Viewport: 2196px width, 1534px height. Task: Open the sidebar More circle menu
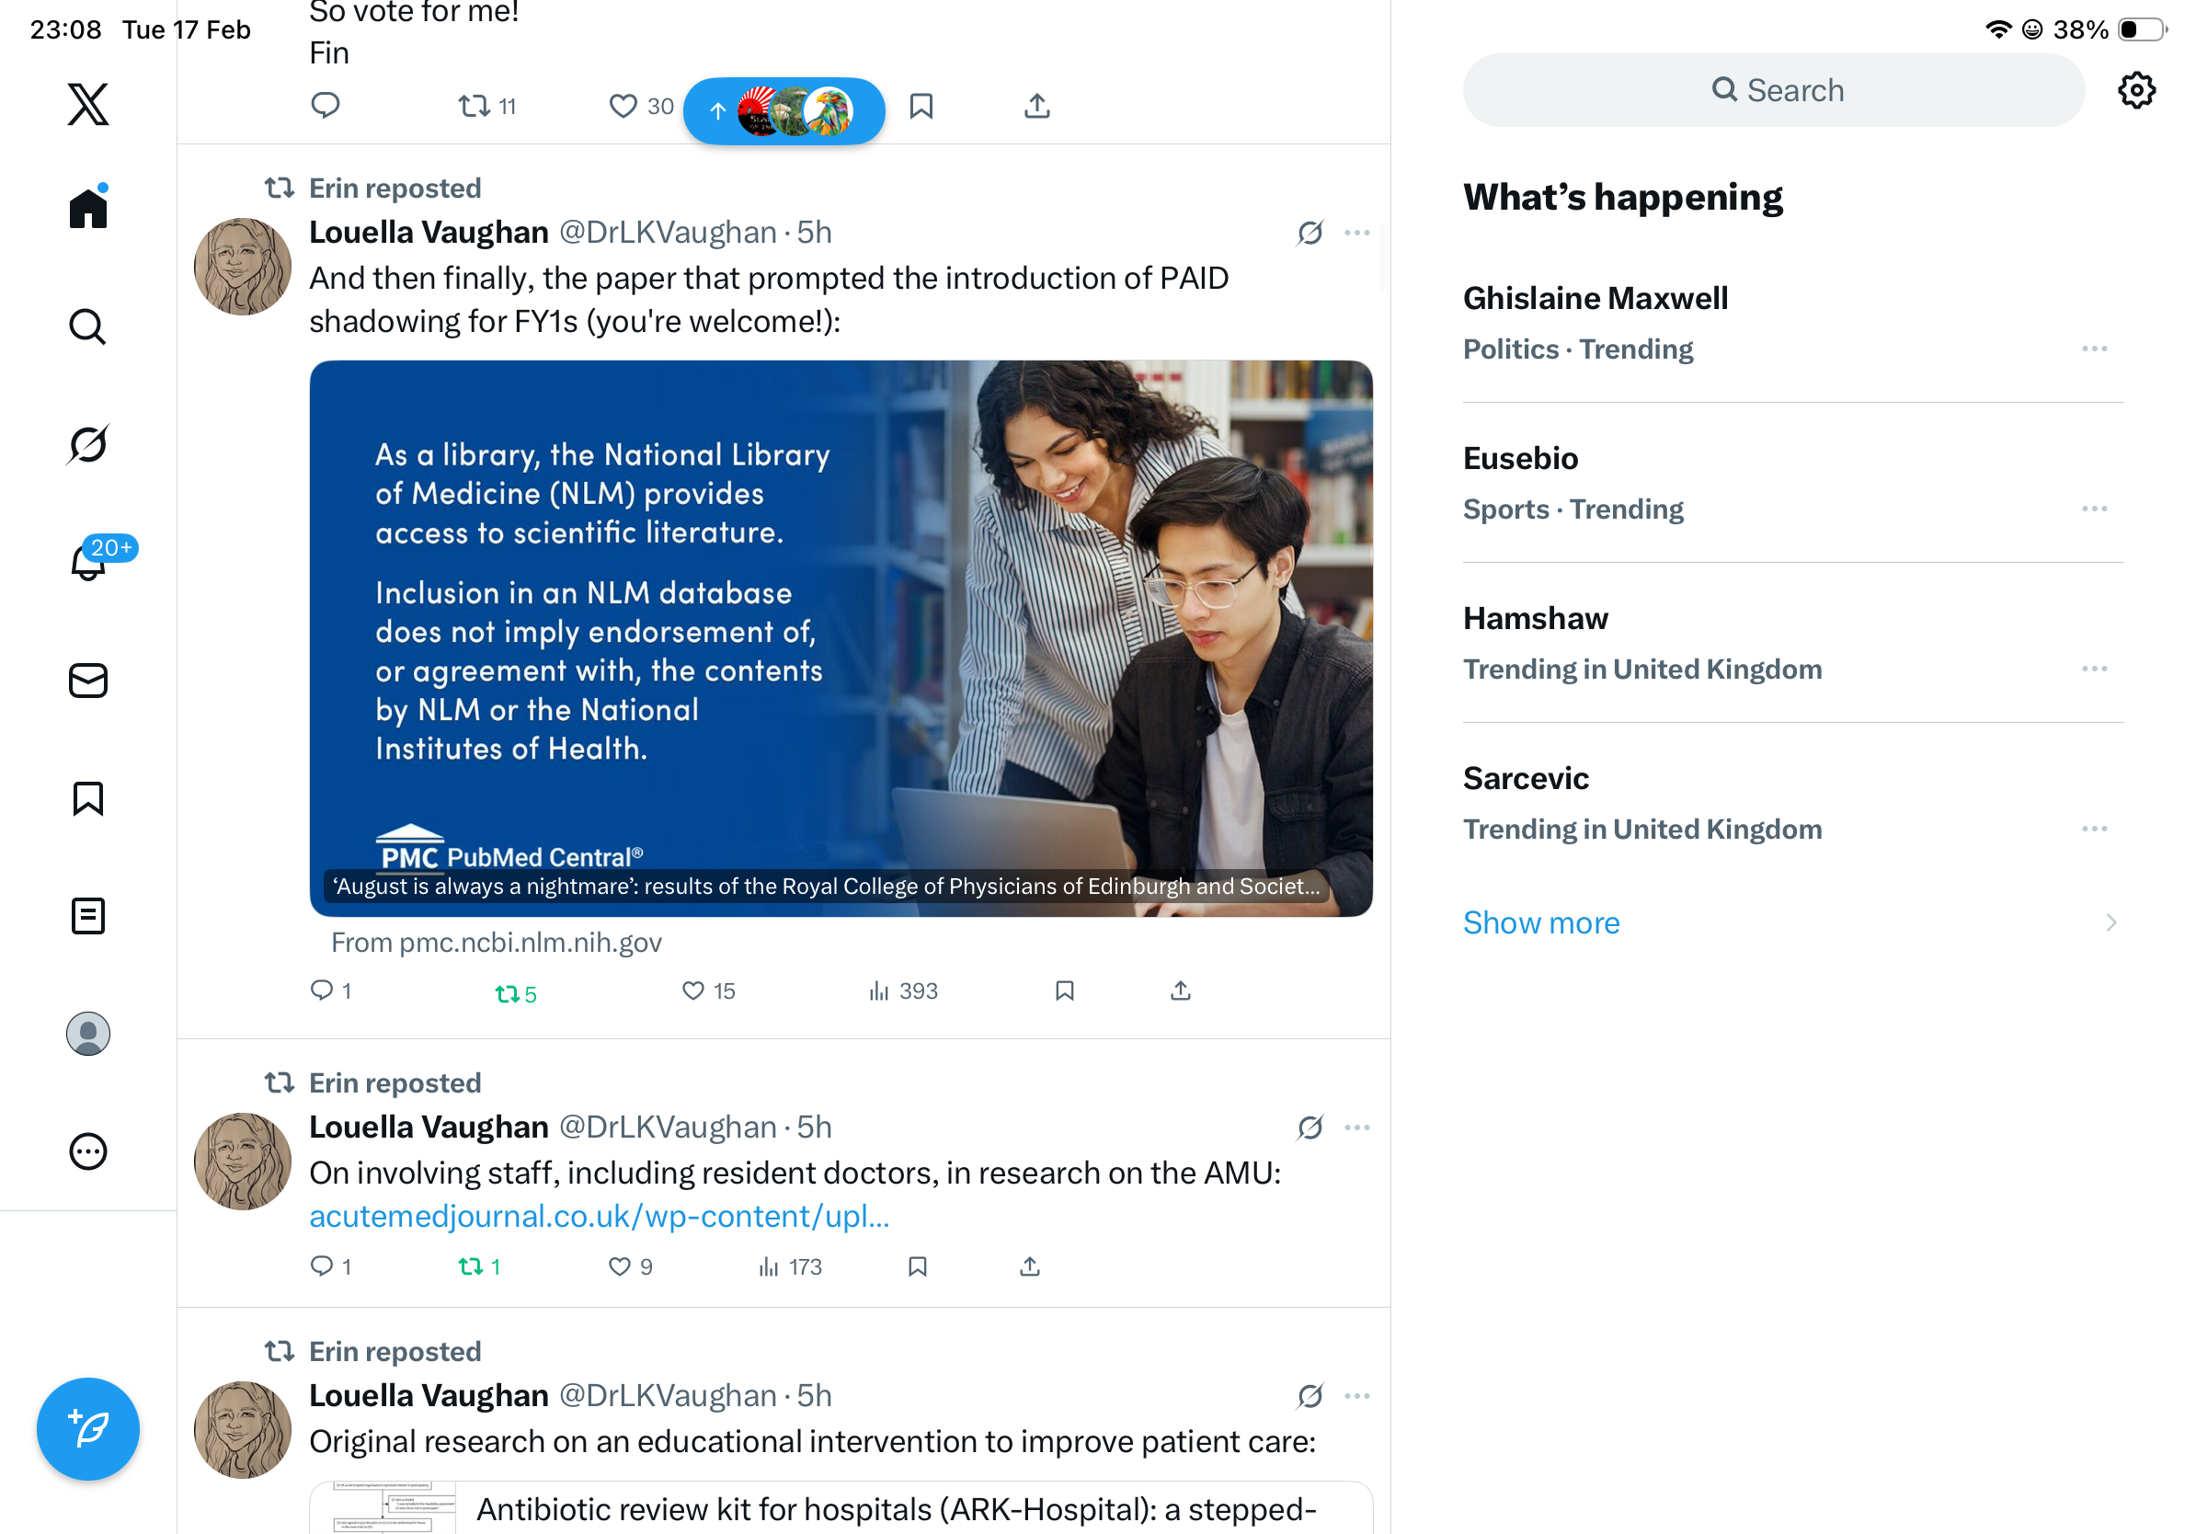pyautogui.click(x=88, y=1151)
